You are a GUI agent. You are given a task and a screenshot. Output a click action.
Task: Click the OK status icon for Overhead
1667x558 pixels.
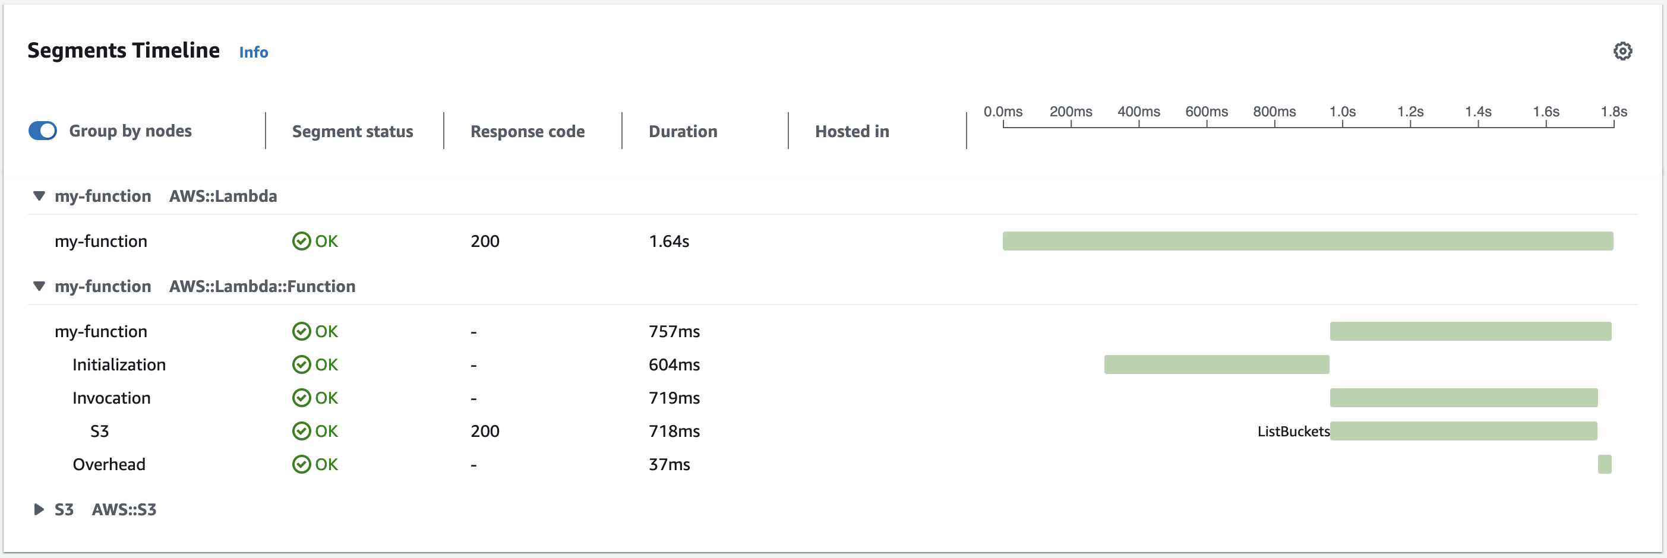pos(301,464)
